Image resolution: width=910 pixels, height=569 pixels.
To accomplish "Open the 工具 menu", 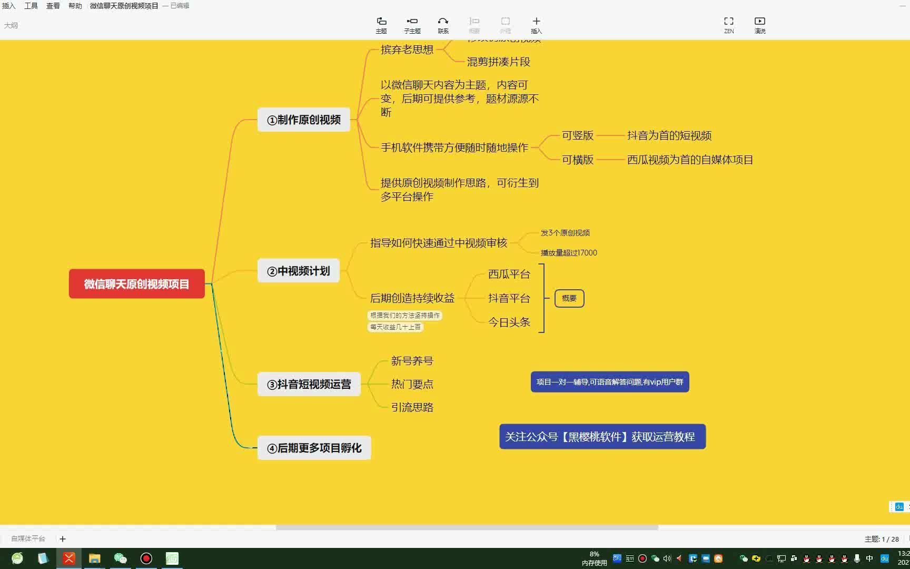I will [31, 6].
